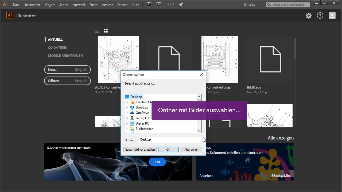The image size is (342, 192).
Task: Open the Auswahl menu
Action: (79, 5)
